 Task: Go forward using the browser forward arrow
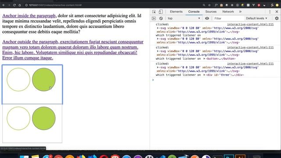click(9, 5)
